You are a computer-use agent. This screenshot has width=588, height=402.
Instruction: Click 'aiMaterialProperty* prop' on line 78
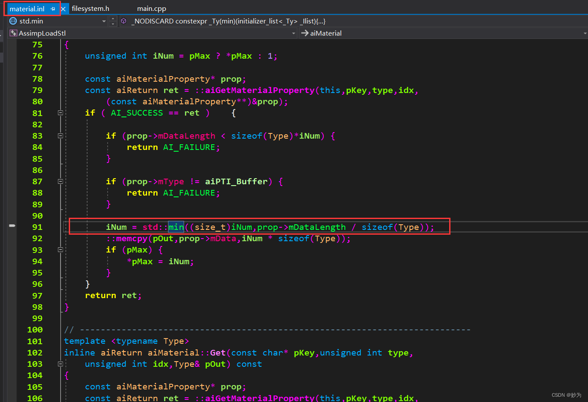179,79
